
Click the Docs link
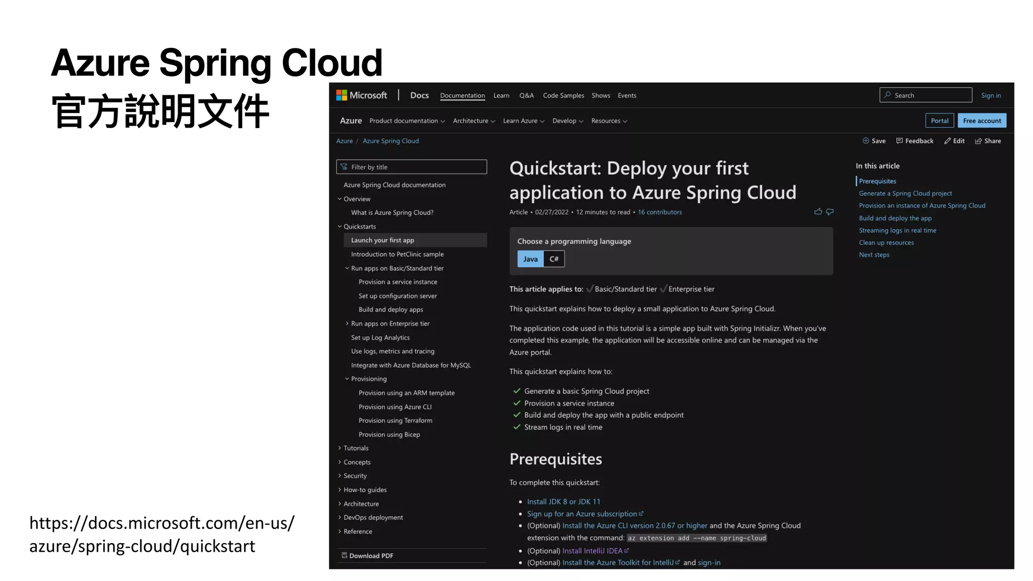[x=419, y=95]
